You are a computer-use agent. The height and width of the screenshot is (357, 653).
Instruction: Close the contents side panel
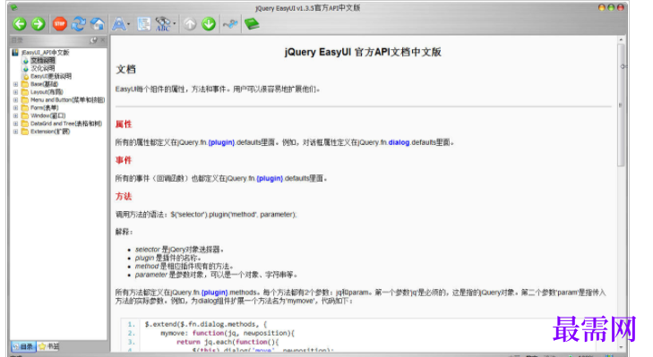pyautogui.click(x=103, y=40)
